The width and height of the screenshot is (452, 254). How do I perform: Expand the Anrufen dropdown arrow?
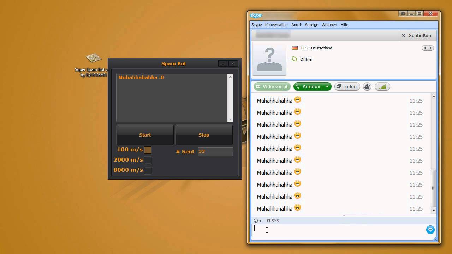pyautogui.click(x=327, y=86)
